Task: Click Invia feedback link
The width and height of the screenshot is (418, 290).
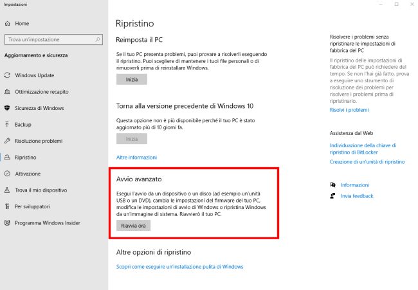Action: 357,195
